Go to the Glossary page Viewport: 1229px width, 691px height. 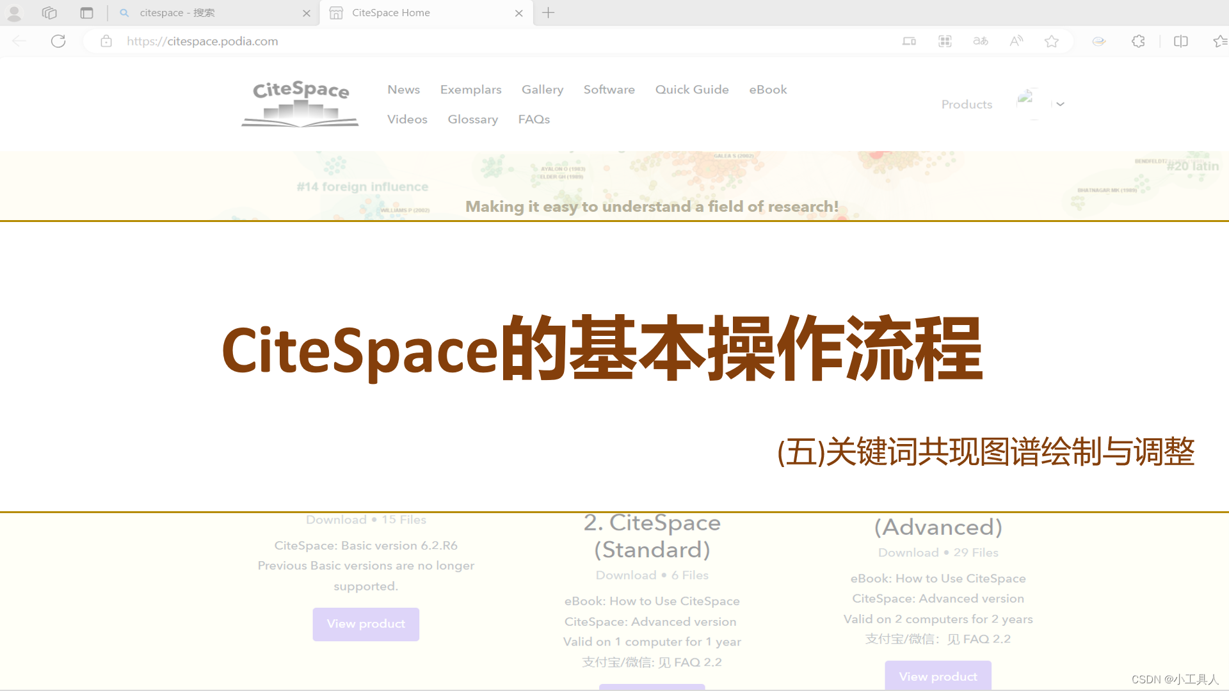(x=472, y=120)
